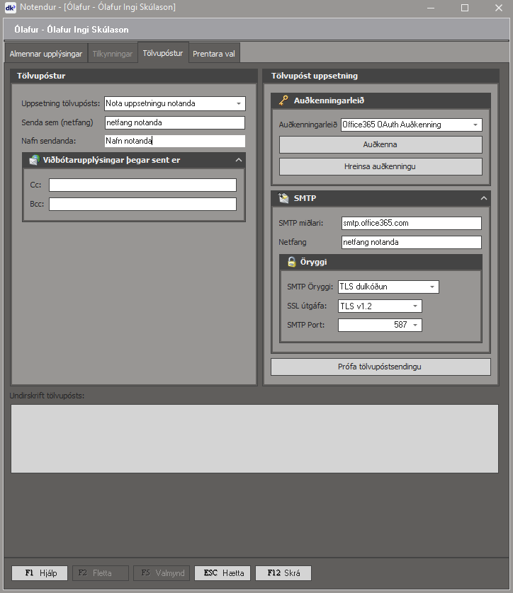The width and height of the screenshot is (513, 593).
Task: Open the Uppsetning tölvupósts dropdown
Action: click(x=238, y=103)
